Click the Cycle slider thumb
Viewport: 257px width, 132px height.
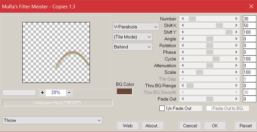pyautogui.click(x=216, y=59)
